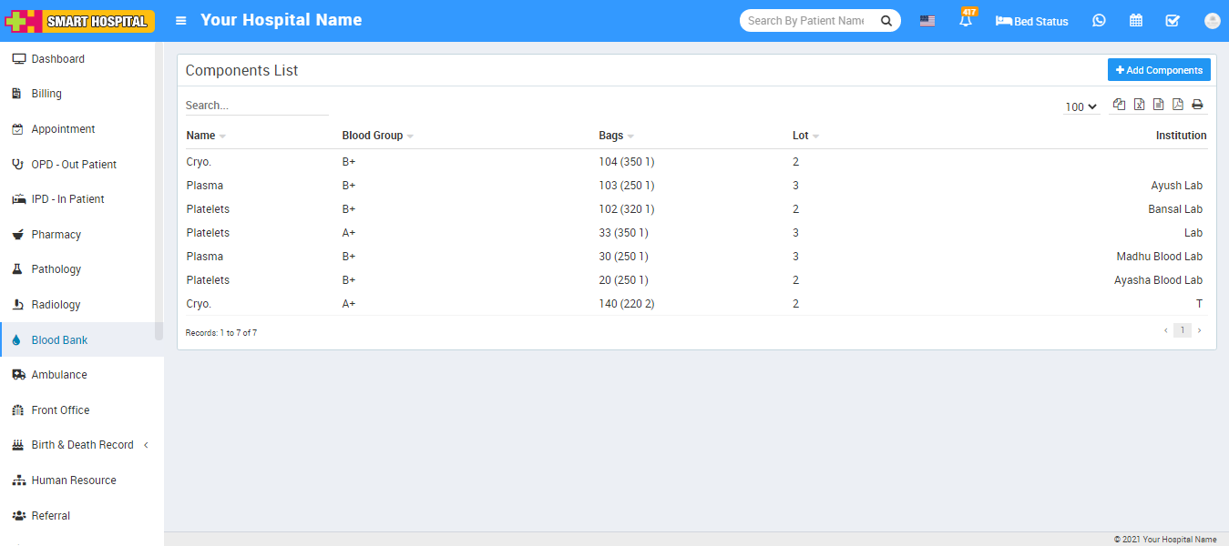
Task: Click the Add Components button
Action: [x=1159, y=70]
